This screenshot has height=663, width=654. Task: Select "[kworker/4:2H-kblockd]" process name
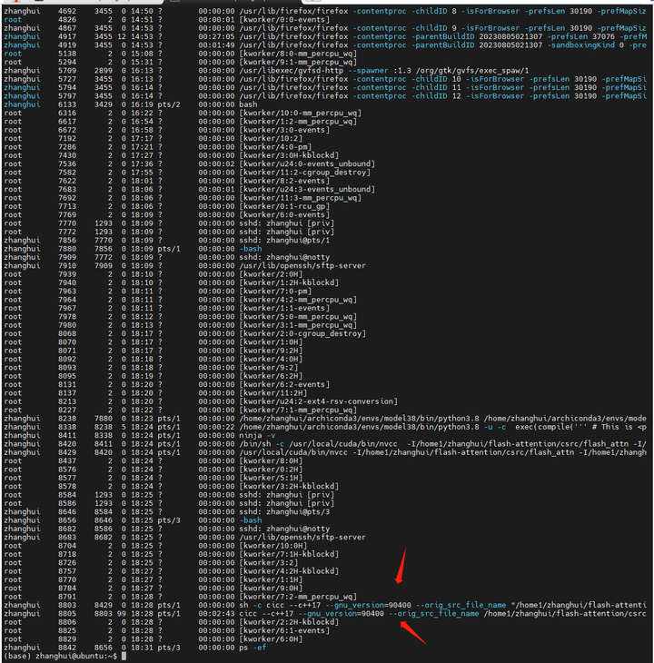pos(289,571)
